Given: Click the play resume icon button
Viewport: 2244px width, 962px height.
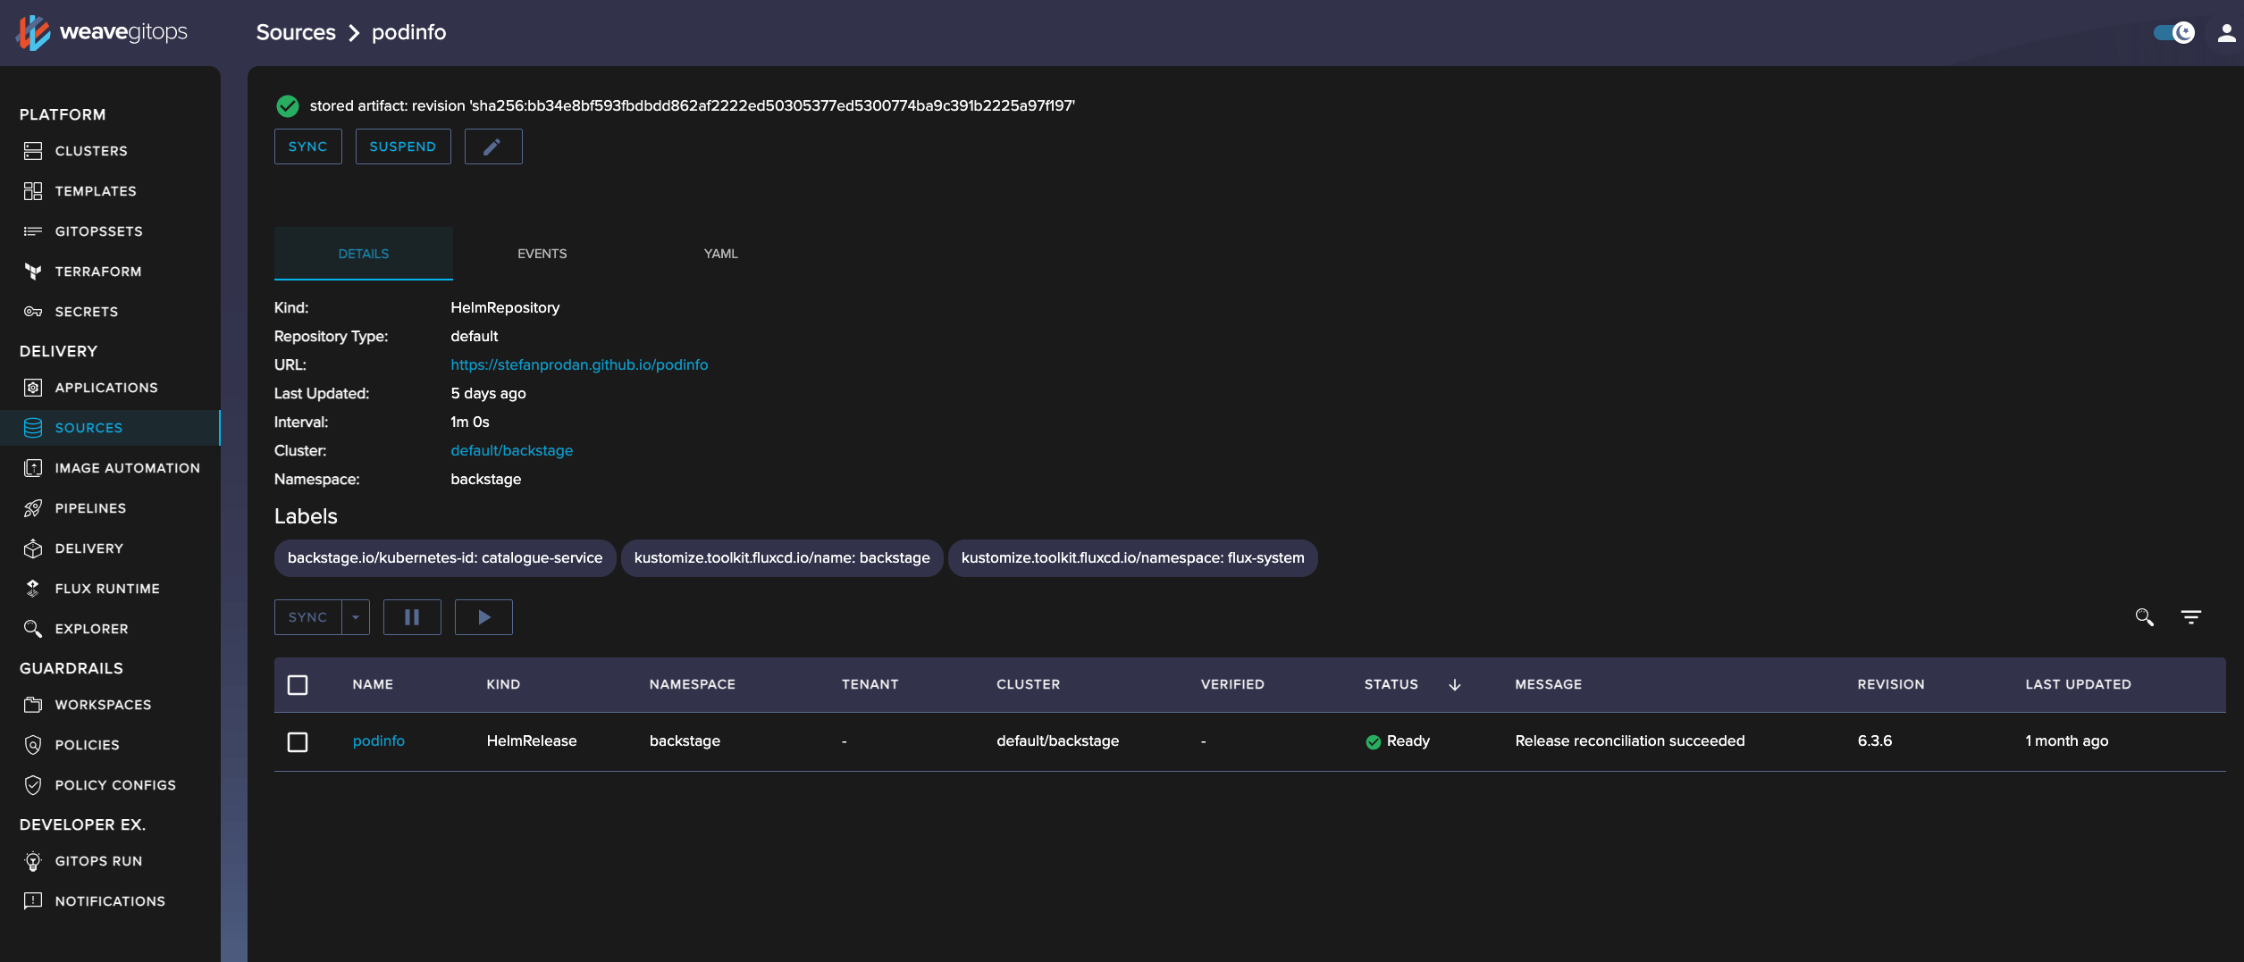Looking at the screenshot, I should coord(483,617).
